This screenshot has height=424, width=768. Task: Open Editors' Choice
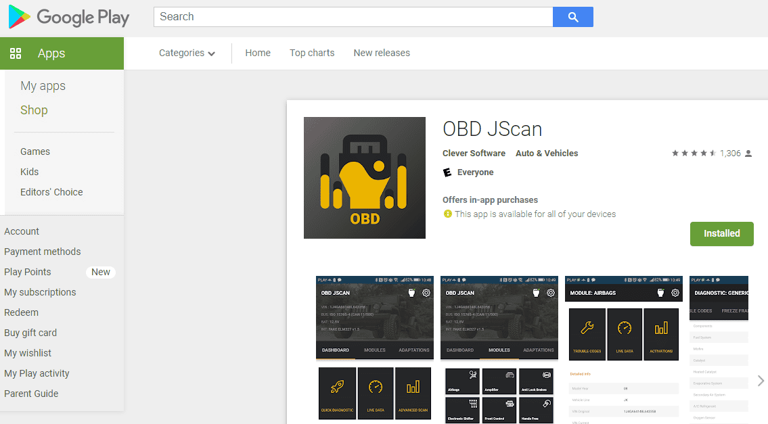coord(51,193)
